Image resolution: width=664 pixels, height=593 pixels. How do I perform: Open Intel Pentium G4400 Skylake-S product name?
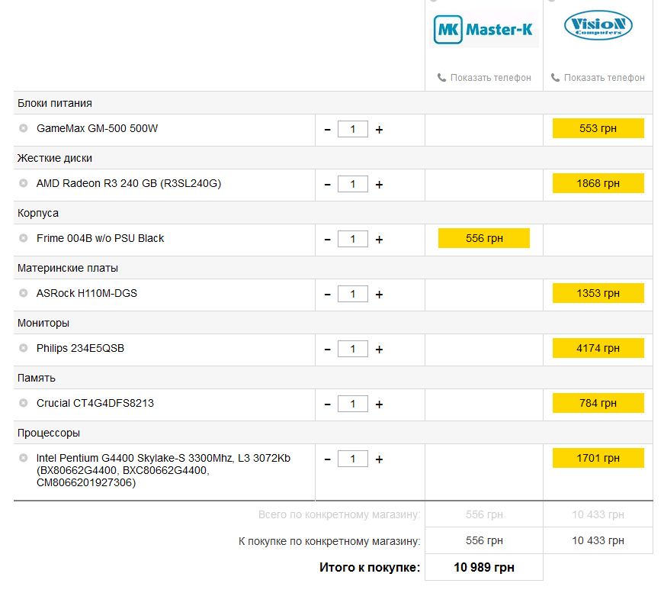pos(163,470)
